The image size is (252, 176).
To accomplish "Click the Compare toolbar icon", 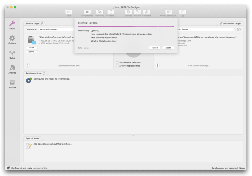I will point(146,12).
